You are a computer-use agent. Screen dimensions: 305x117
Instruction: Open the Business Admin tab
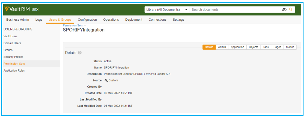(18, 20)
